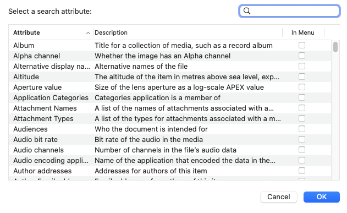
Task: Select the Attachment Names attribute
Action: pyautogui.click(x=170, y=108)
